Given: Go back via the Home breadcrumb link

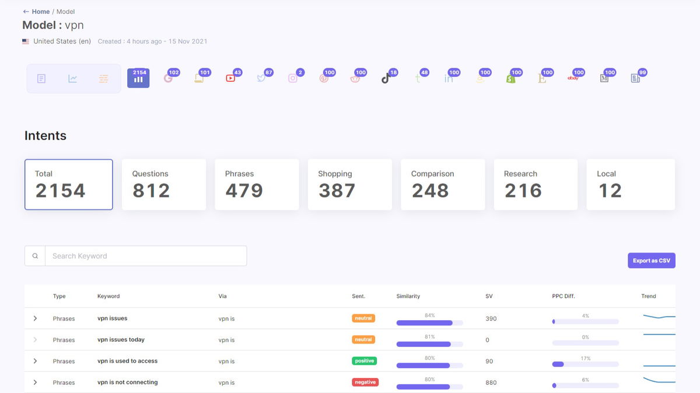Looking at the screenshot, I should 40,12.
